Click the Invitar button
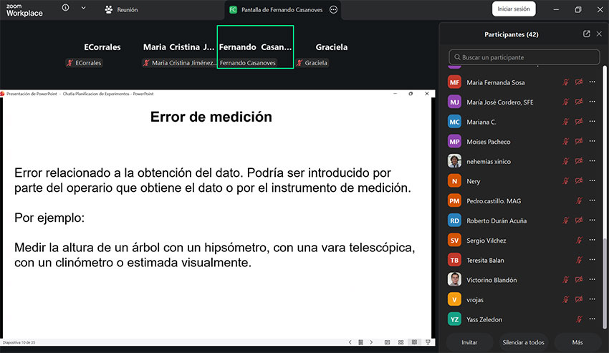 point(469,342)
